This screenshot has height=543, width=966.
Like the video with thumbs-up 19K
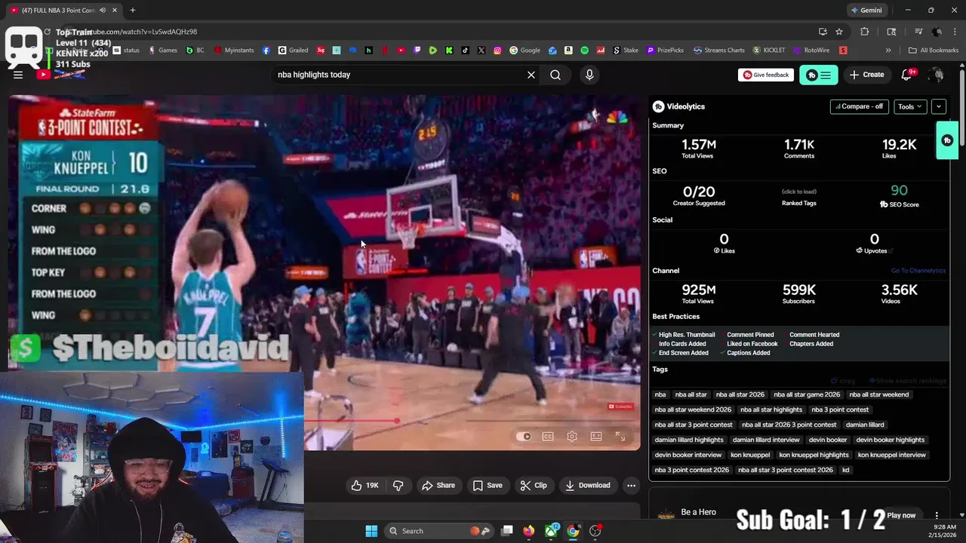[365, 486]
